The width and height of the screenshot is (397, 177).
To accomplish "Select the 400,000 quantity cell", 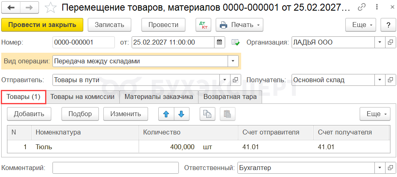I will pos(169,147).
